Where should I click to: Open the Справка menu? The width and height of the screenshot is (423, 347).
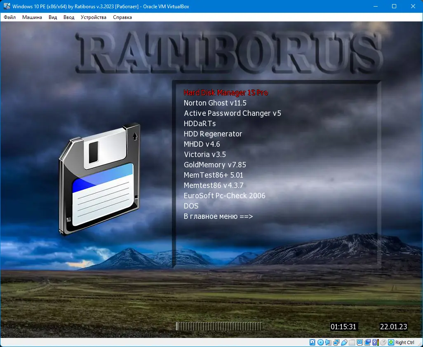[122, 17]
